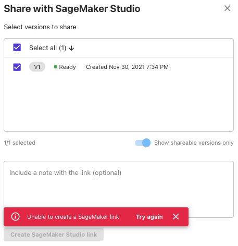Click the green Ready status dot
The image size is (238, 246).
click(x=56, y=67)
